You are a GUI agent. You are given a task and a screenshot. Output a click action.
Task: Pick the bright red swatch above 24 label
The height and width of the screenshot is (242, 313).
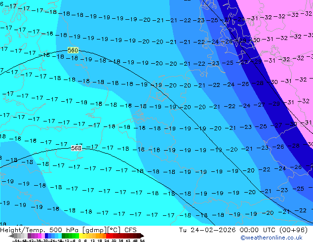[108, 236]
